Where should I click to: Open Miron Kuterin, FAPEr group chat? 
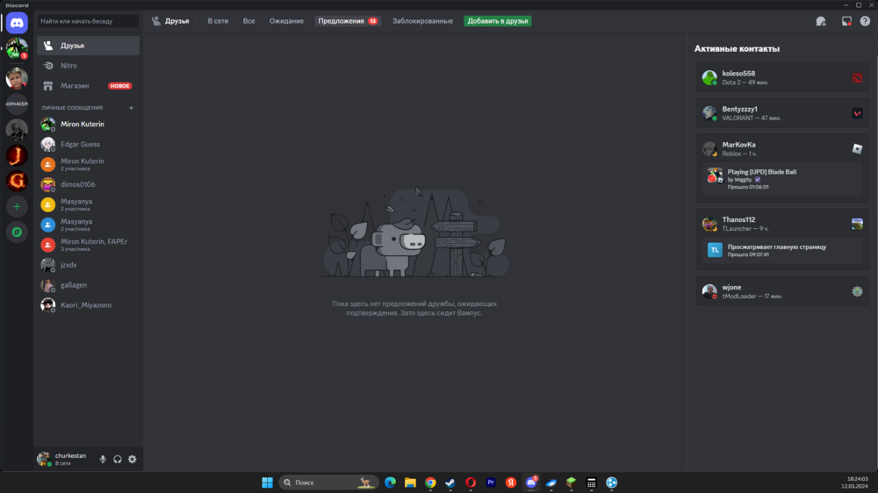(89, 245)
